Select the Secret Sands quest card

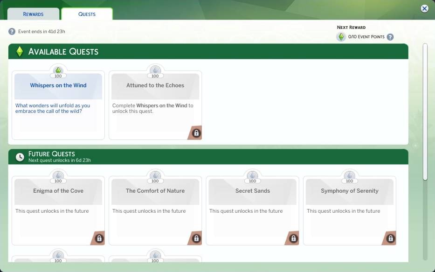[x=252, y=211]
